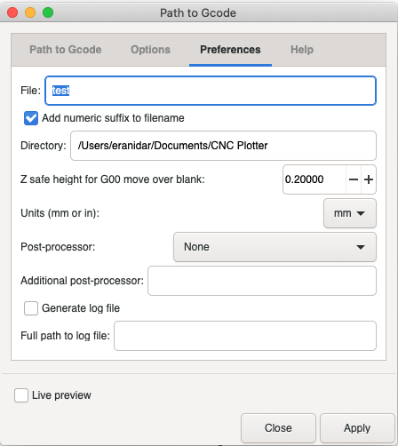The width and height of the screenshot is (398, 446).
Task: Open the Units mm dropdown
Action: [350, 213]
